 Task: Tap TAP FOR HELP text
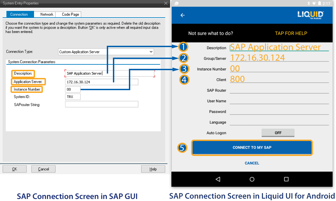click(x=291, y=33)
